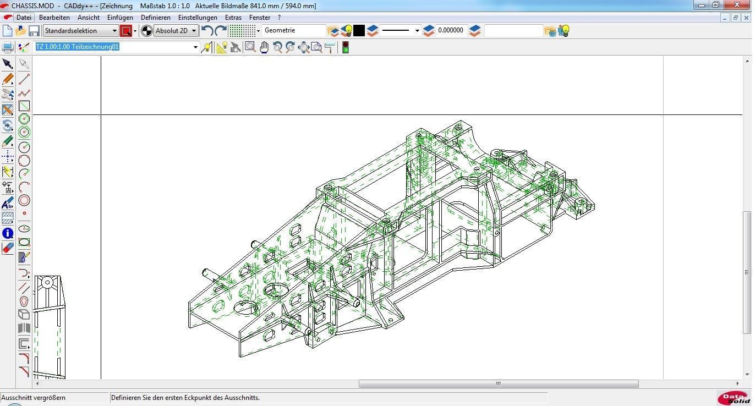
Task: Select the hatching tool
Action: [8, 218]
